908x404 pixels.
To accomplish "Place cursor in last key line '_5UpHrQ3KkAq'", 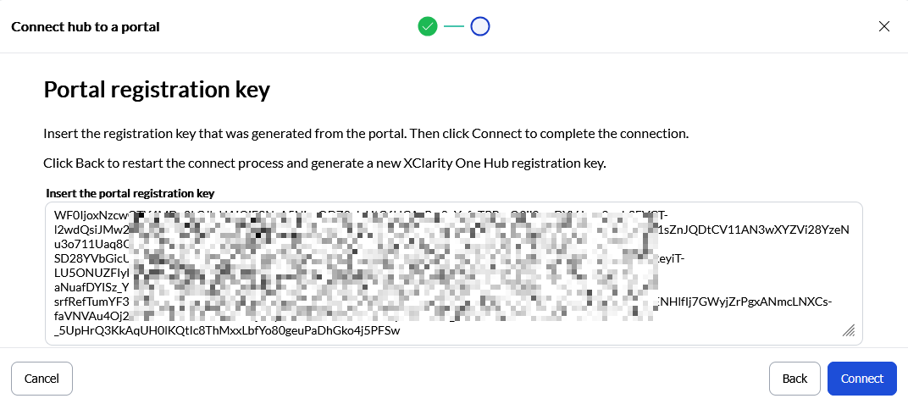I will 226,331.
